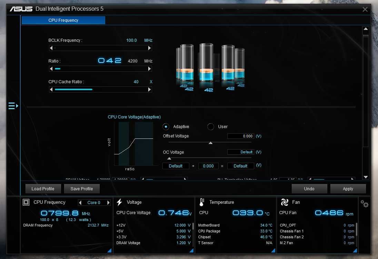Image resolution: width=378 pixels, height=259 pixels.
Task: Edit the Offset Voltage value field
Action: coord(240,136)
